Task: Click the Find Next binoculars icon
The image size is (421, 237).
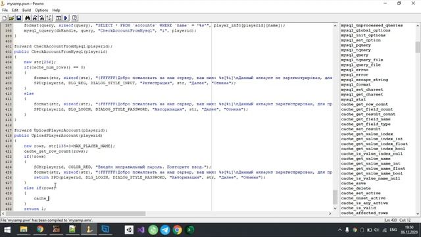Action: (35, 18)
